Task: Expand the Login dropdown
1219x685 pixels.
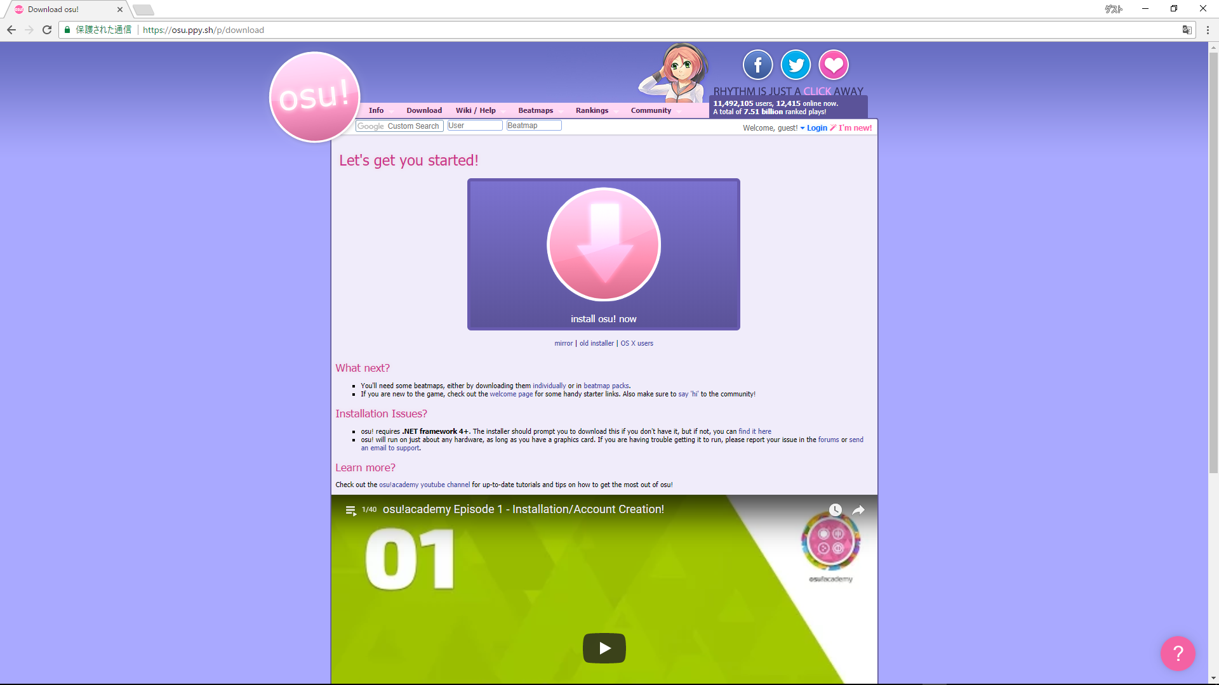Action: [814, 128]
